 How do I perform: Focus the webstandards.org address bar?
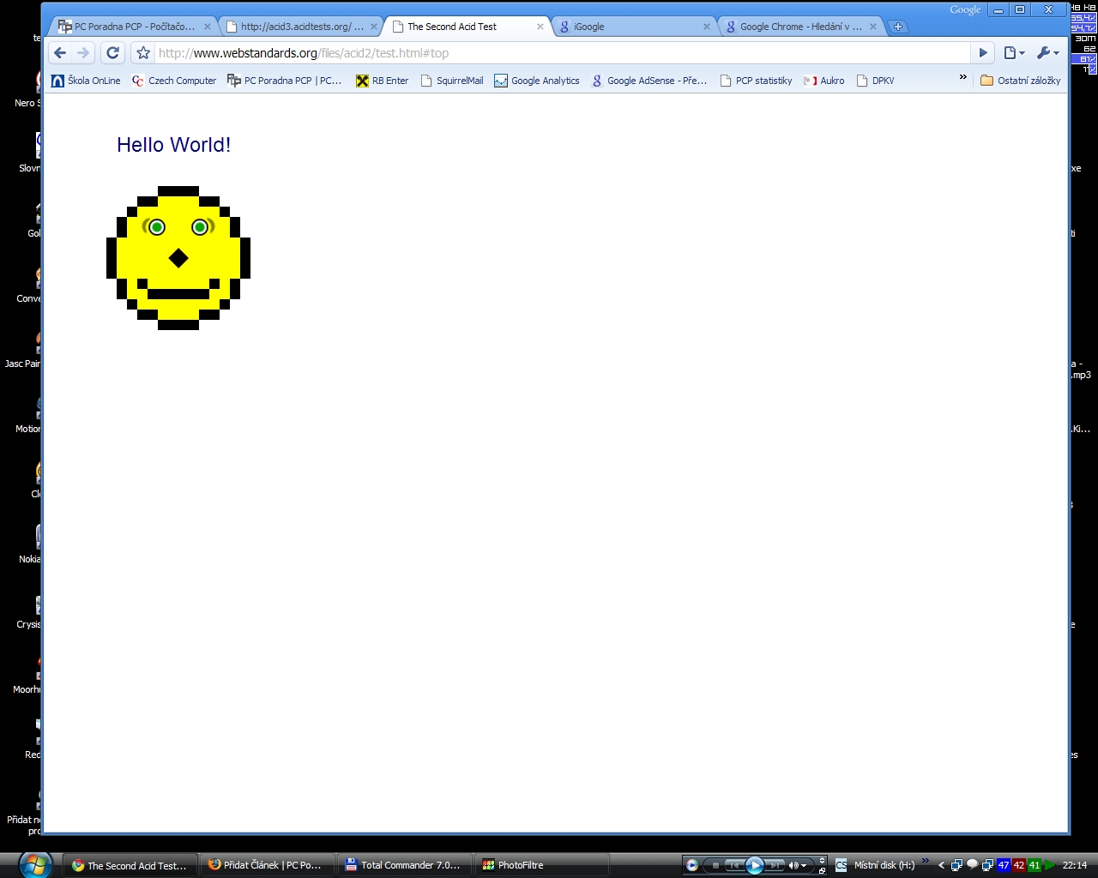point(563,53)
